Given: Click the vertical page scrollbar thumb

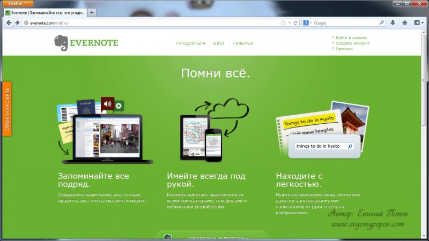Looking at the screenshot, I should pos(424,79).
